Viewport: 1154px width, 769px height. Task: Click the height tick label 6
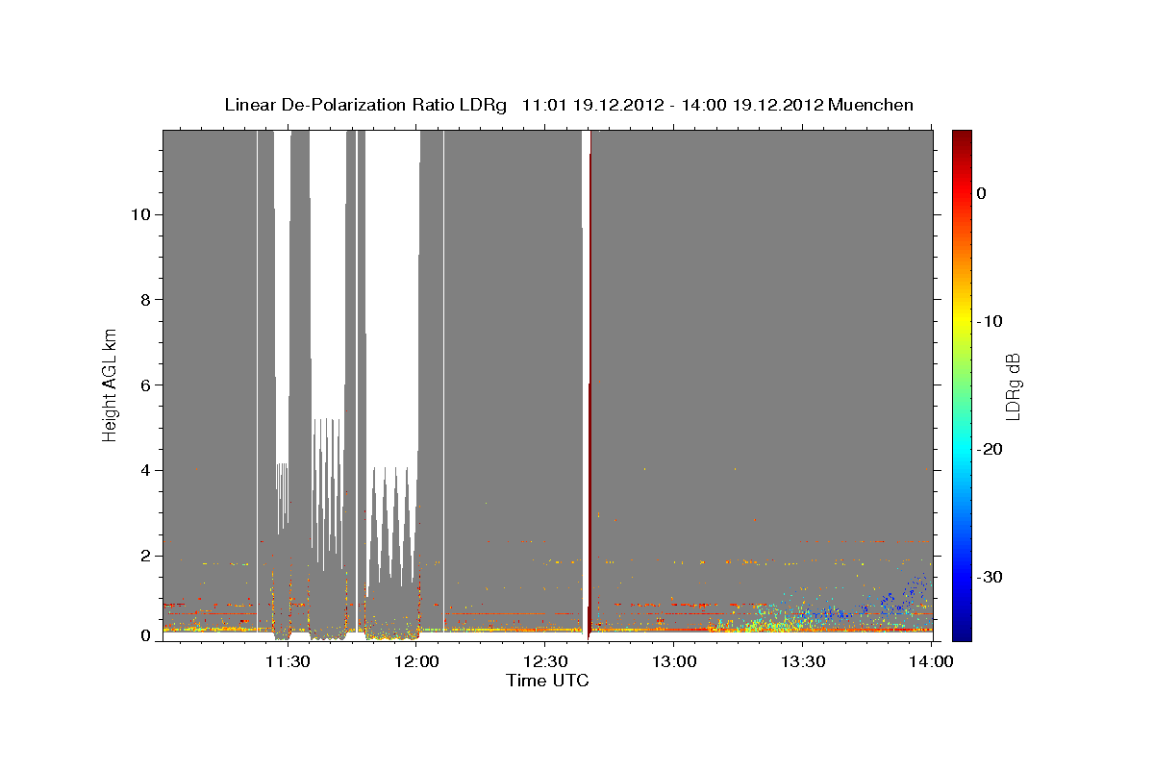pyautogui.click(x=145, y=385)
